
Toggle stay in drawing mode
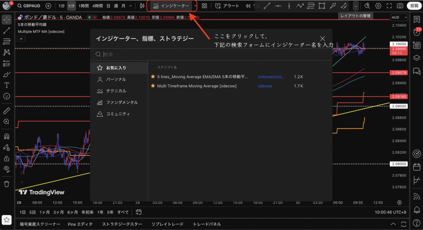pyautogui.click(x=7, y=147)
